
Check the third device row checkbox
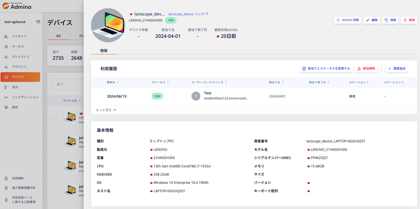[x=54, y=167]
